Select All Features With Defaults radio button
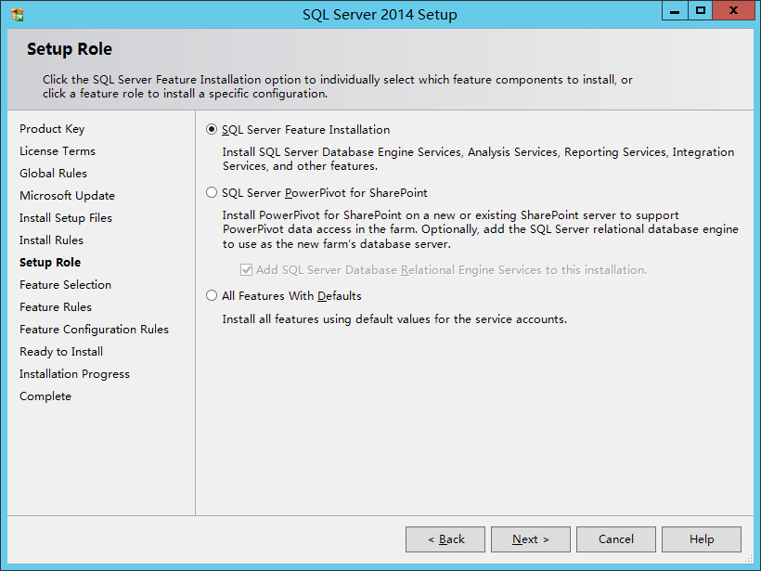This screenshot has width=761, height=571. [x=211, y=295]
